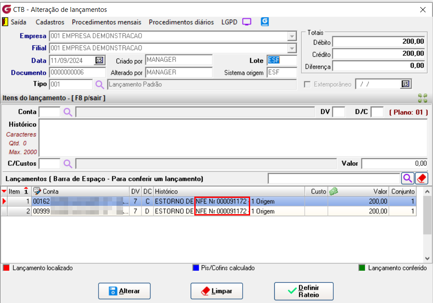Click the green expand arrows icon
This screenshot has width=433, height=303.
coord(422,98)
